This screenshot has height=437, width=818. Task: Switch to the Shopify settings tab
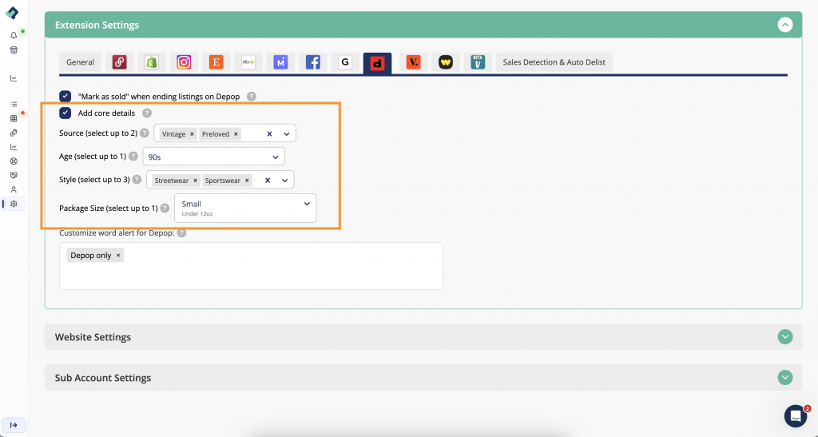point(151,62)
